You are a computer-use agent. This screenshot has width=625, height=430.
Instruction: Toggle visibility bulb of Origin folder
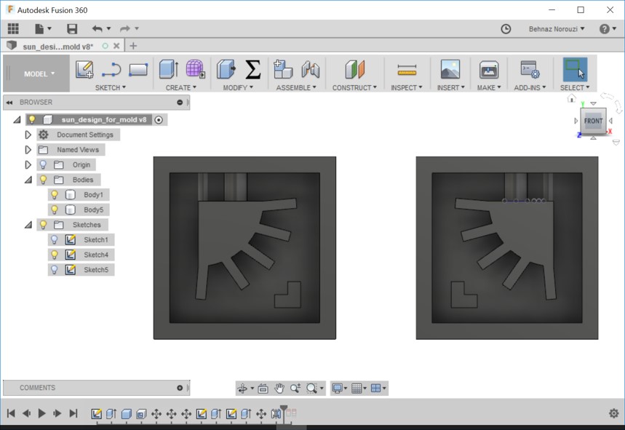click(43, 164)
